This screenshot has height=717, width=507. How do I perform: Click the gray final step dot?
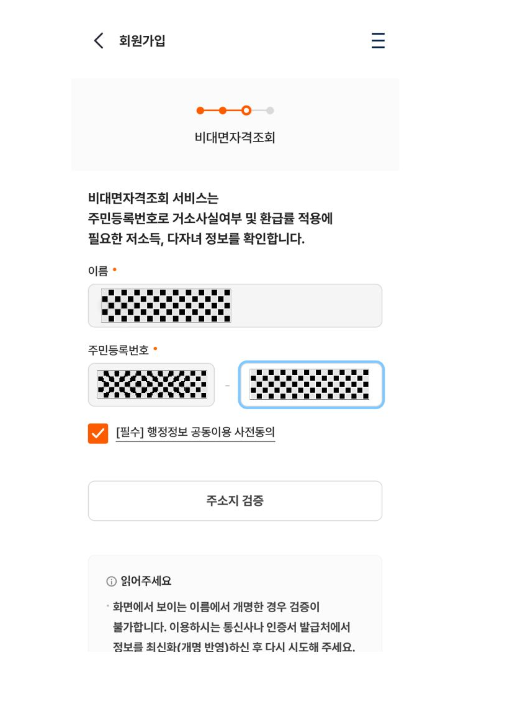coord(270,111)
